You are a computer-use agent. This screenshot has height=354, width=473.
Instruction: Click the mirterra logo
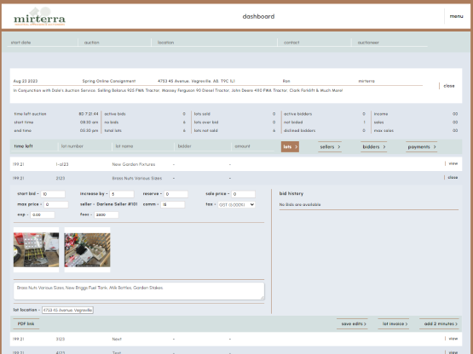[39, 17]
